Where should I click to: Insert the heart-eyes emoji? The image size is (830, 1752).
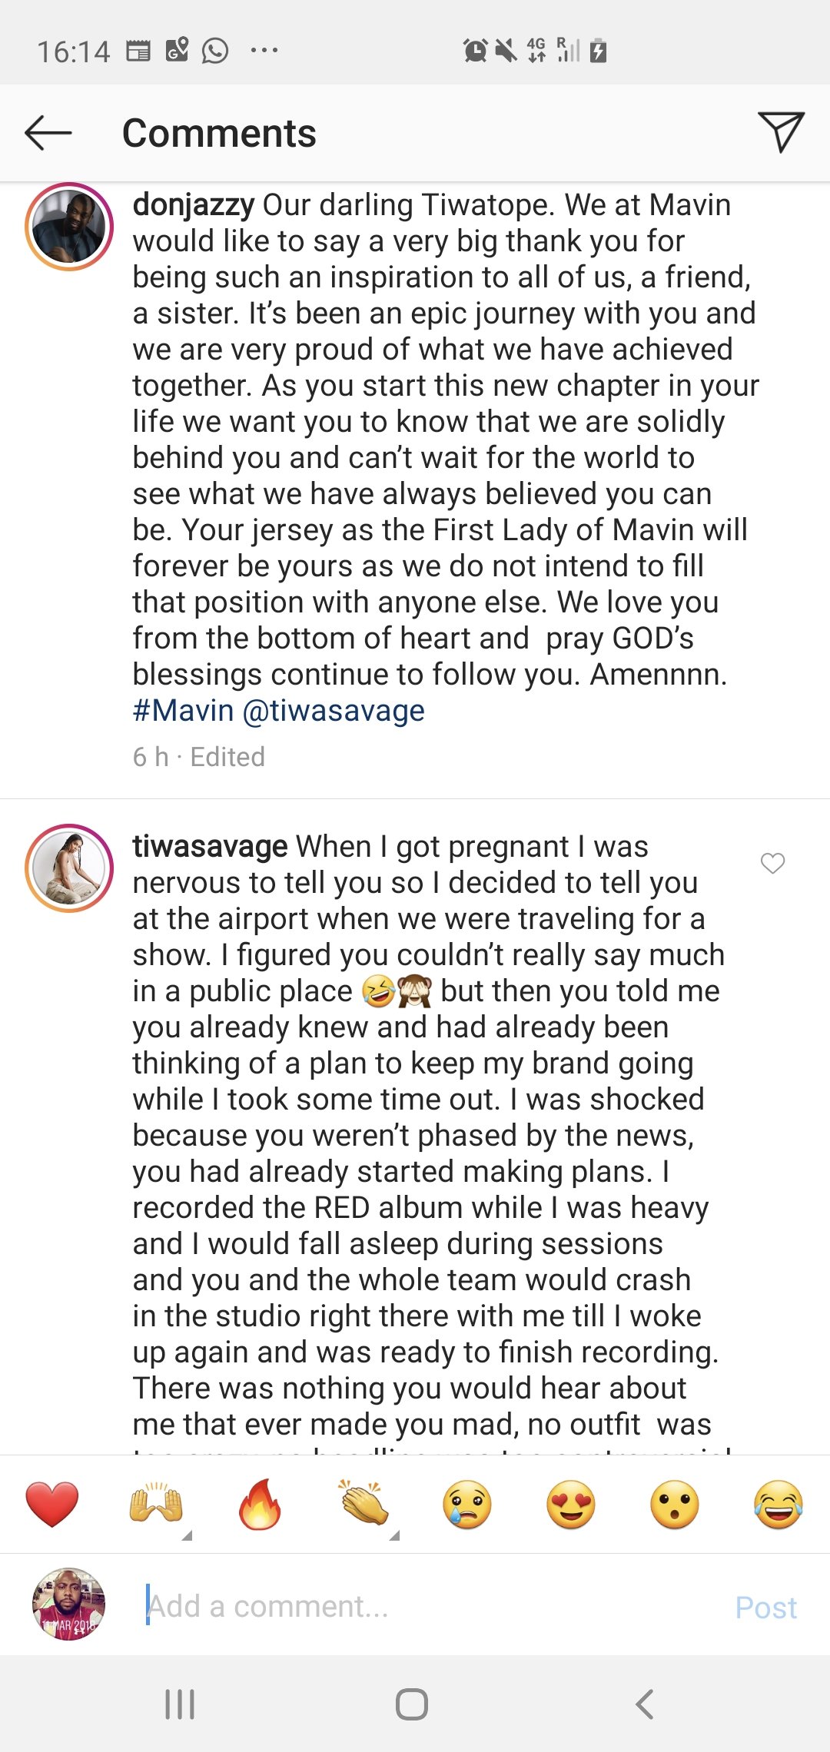click(x=571, y=1504)
